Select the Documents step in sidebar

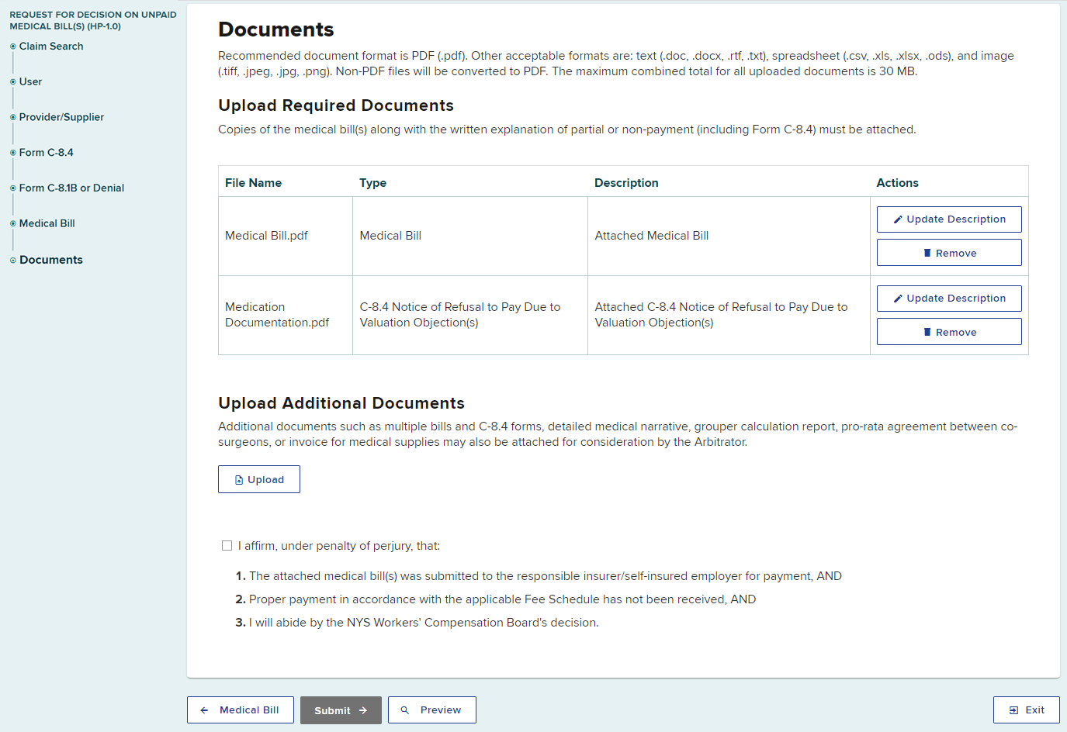pos(50,260)
